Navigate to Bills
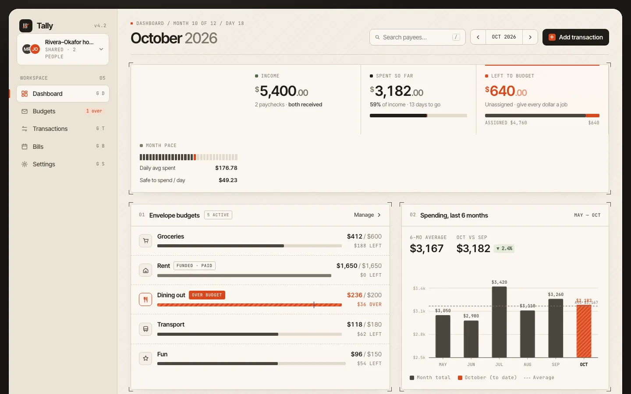The height and width of the screenshot is (394, 631). tap(63, 147)
